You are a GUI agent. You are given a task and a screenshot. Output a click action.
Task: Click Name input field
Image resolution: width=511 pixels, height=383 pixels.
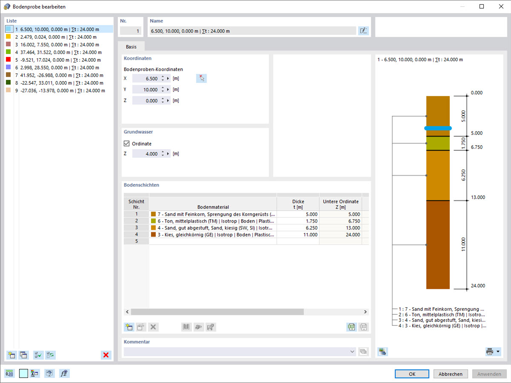[x=253, y=31]
